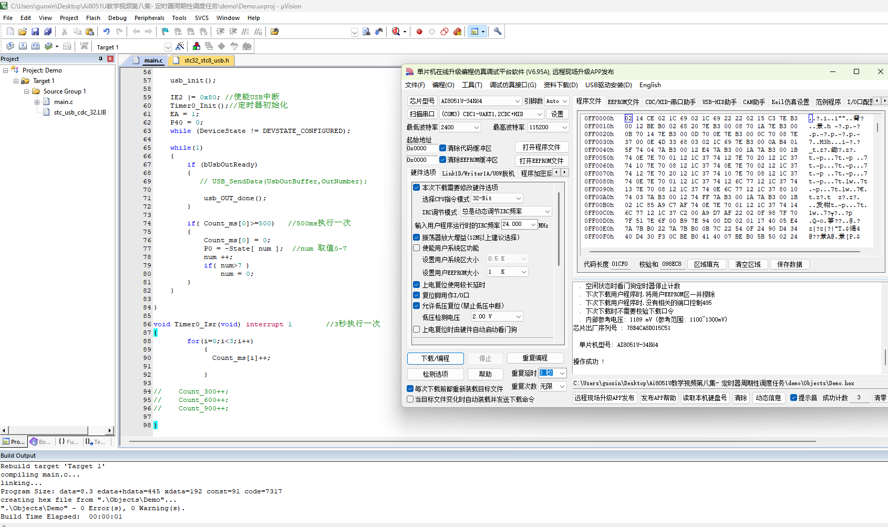888x527 pixels.
Task: Open the window layout icon
Action: 474,32
